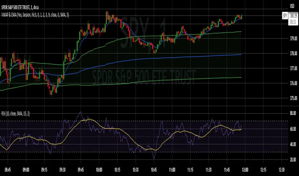This screenshot has width=299, height=176.
Task: Click the 10:30 time axis label
Action: point(135,170)
